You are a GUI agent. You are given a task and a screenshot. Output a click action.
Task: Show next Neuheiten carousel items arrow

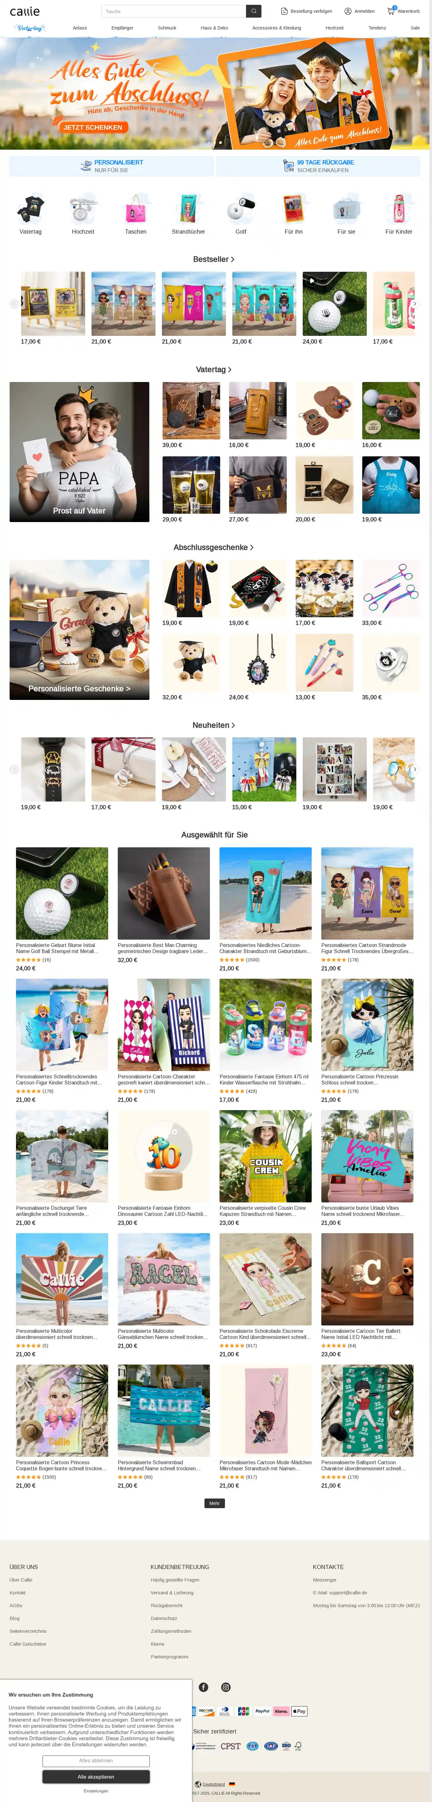[x=415, y=769]
